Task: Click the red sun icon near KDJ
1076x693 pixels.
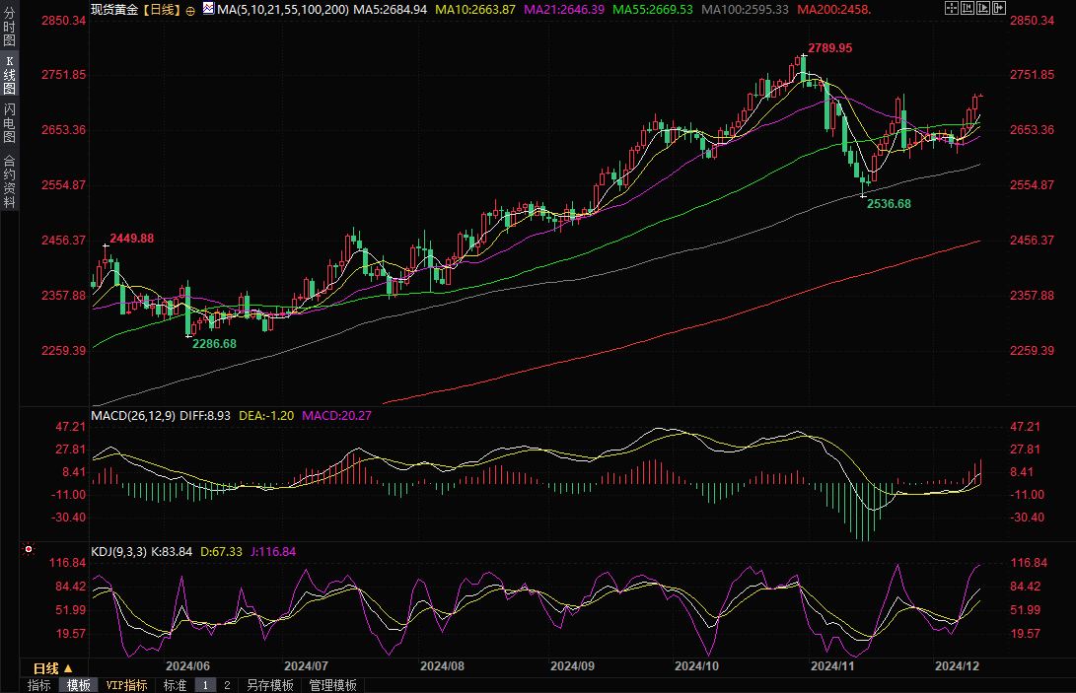Action: pos(29,550)
